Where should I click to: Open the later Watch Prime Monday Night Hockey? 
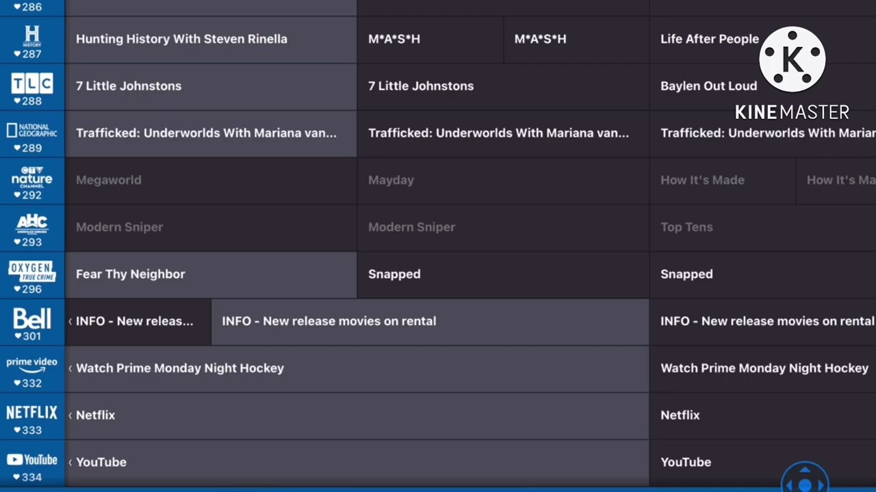pyautogui.click(x=763, y=368)
